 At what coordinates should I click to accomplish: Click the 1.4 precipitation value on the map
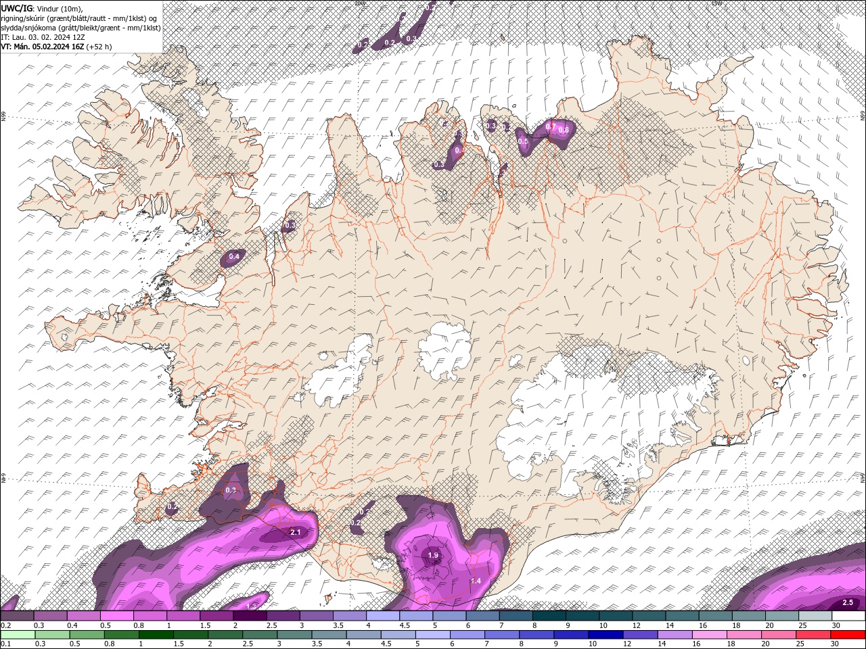tap(476, 581)
